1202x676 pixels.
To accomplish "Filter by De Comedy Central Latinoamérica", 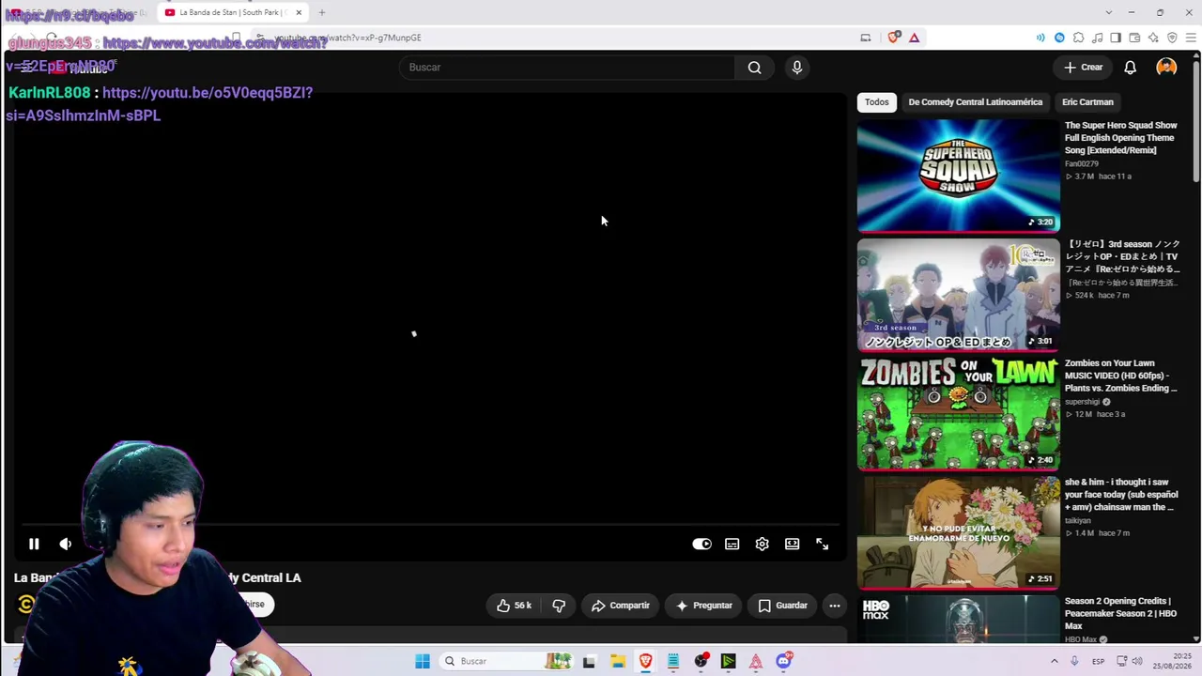I will coord(976,102).
